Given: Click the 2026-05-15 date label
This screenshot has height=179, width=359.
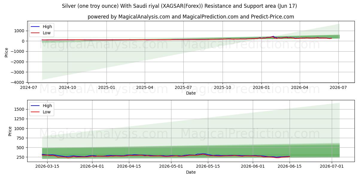Looking at the screenshot, I should (208, 167).
